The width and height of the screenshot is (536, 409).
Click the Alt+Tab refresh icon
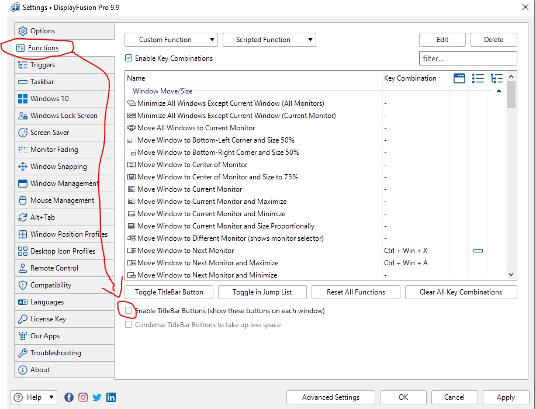click(x=23, y=217)
